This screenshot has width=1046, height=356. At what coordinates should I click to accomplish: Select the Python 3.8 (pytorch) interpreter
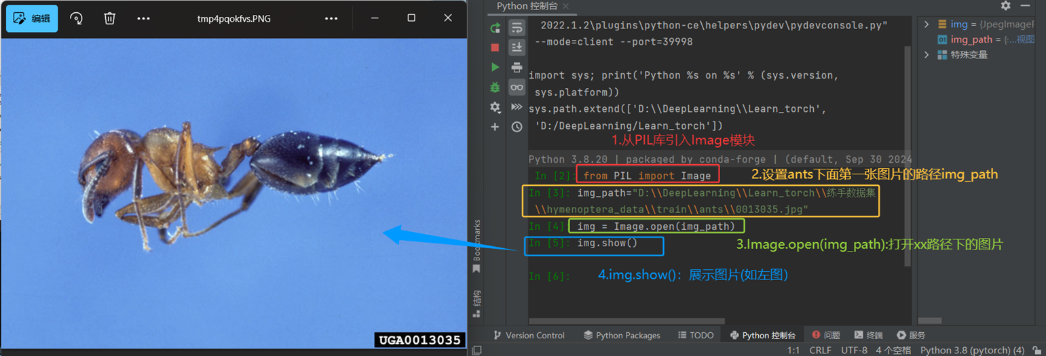pyautogui.click(x=972, y=350)
